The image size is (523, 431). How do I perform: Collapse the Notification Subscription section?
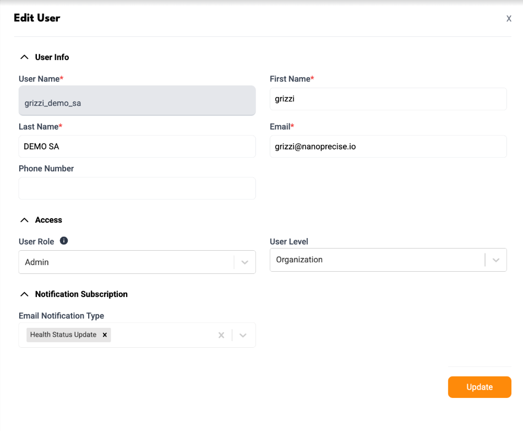(24, 294)
